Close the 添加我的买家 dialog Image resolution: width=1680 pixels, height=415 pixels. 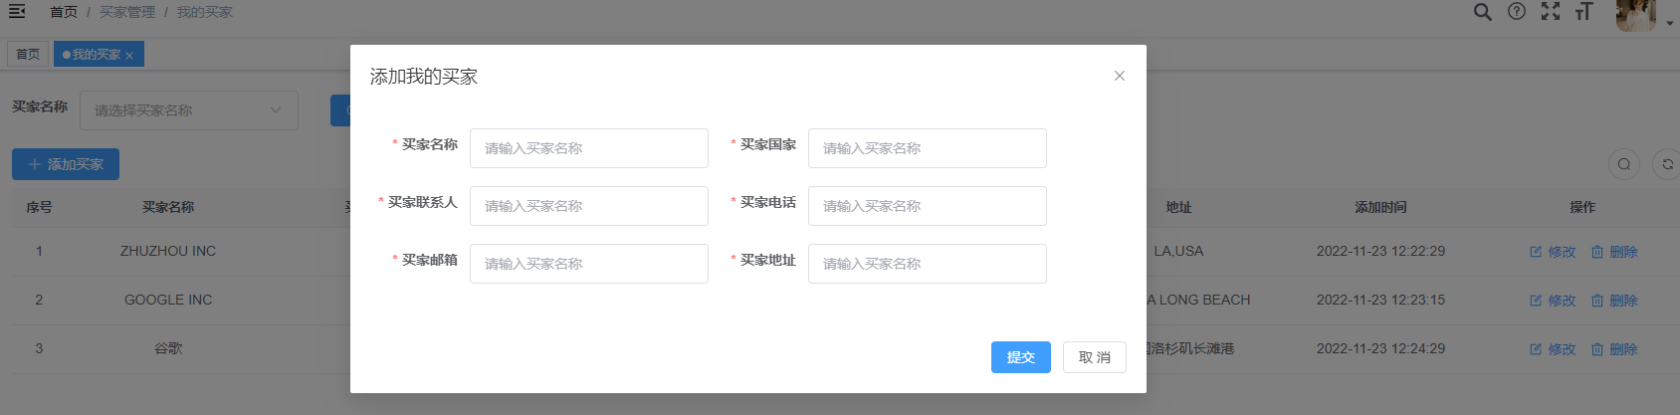pyautogui.click(x=1120, y=76)
